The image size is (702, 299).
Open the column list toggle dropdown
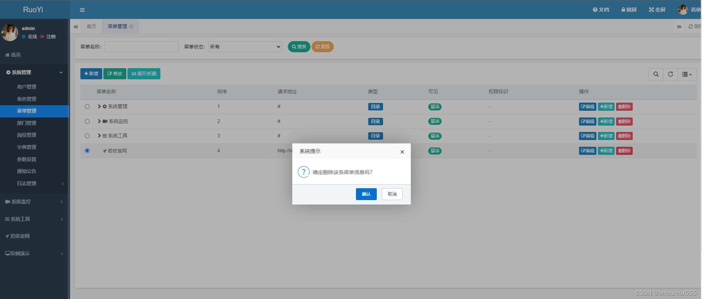[x=687, y=74]
